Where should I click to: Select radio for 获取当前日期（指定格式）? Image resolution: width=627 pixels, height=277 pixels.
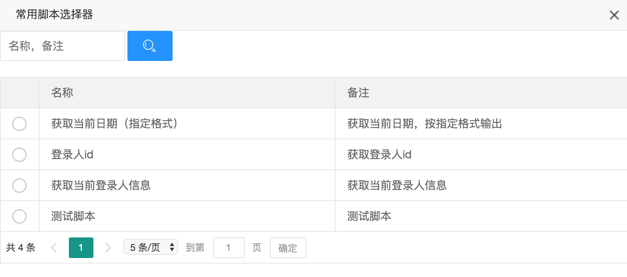click(x=19, y=124)
